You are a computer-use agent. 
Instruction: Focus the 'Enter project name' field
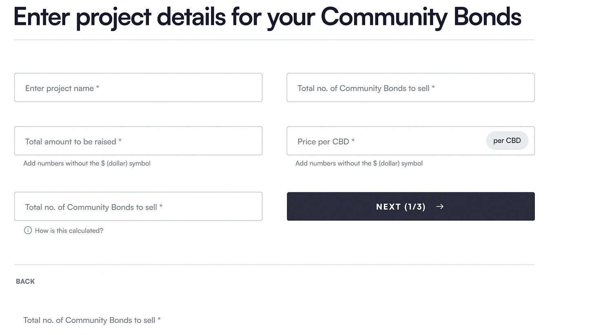[x=138, y=87]
